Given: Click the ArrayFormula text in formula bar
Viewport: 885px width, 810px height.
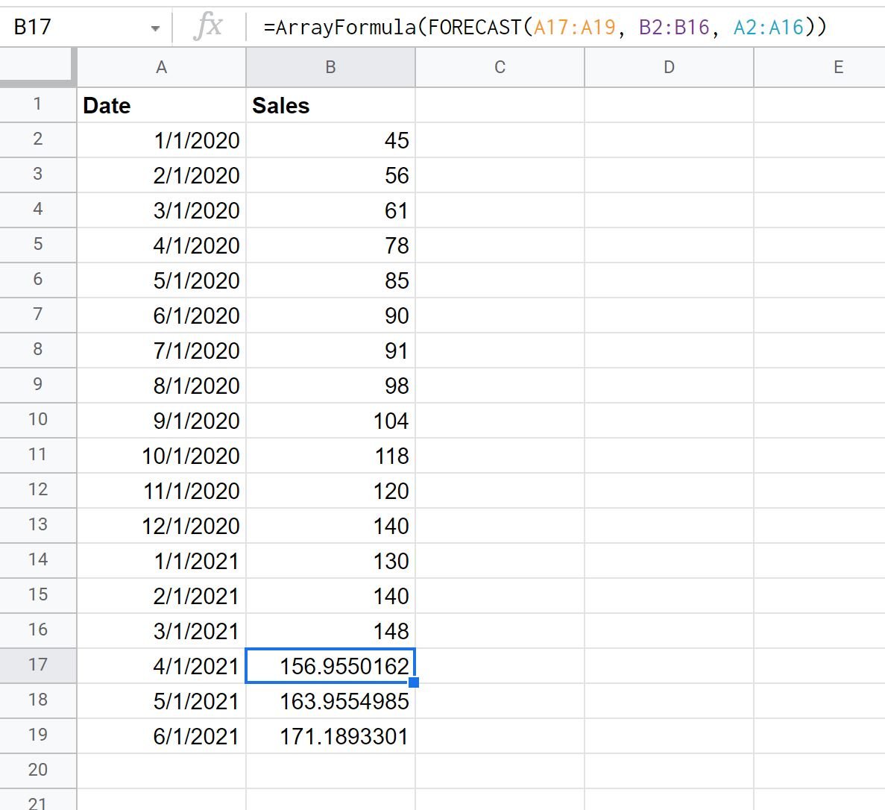Looking at the screenshot, I should pyautogui.click(x=339, y=27).
